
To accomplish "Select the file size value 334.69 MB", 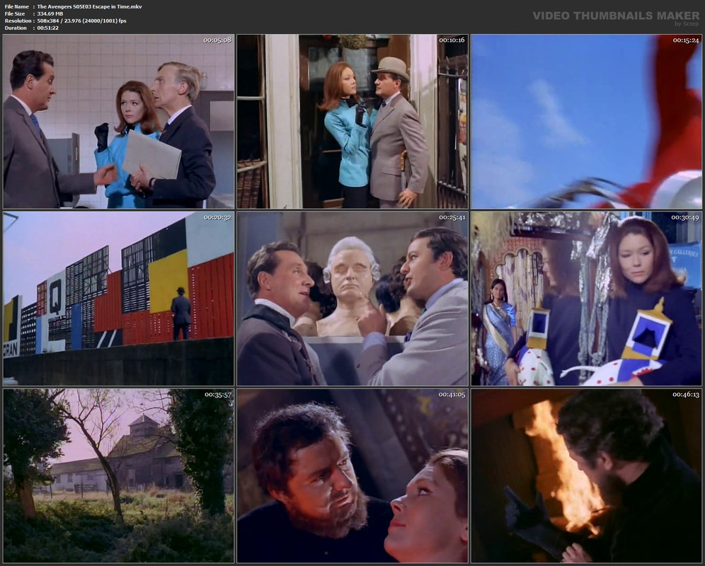I will pos(50,13).
